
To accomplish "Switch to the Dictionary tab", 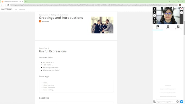I will click(178, 27).
